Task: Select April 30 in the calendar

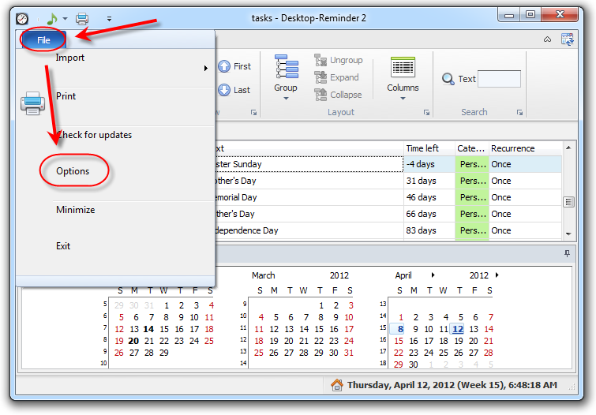Action: (x=414, y=365)
